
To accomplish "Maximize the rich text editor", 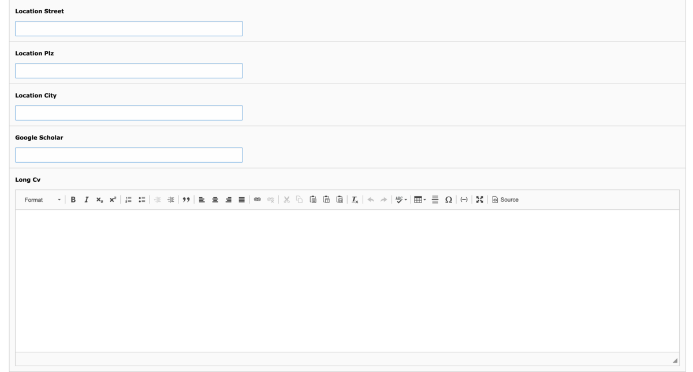I will [479, 200].
